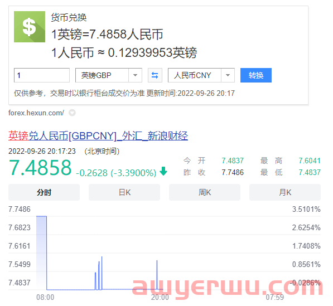Click the large 7.4858 price quote
This screenshot has height=306, width=333.
click(40, 168)
